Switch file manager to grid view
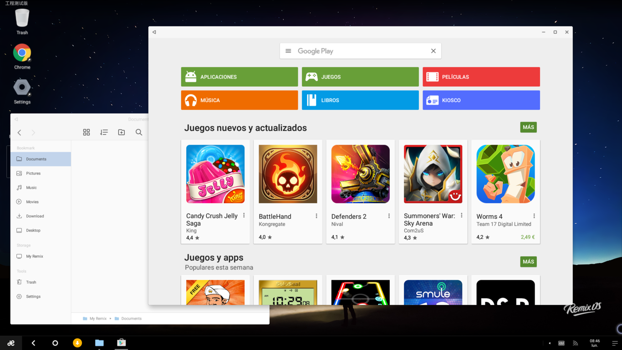 coord(87,132)
